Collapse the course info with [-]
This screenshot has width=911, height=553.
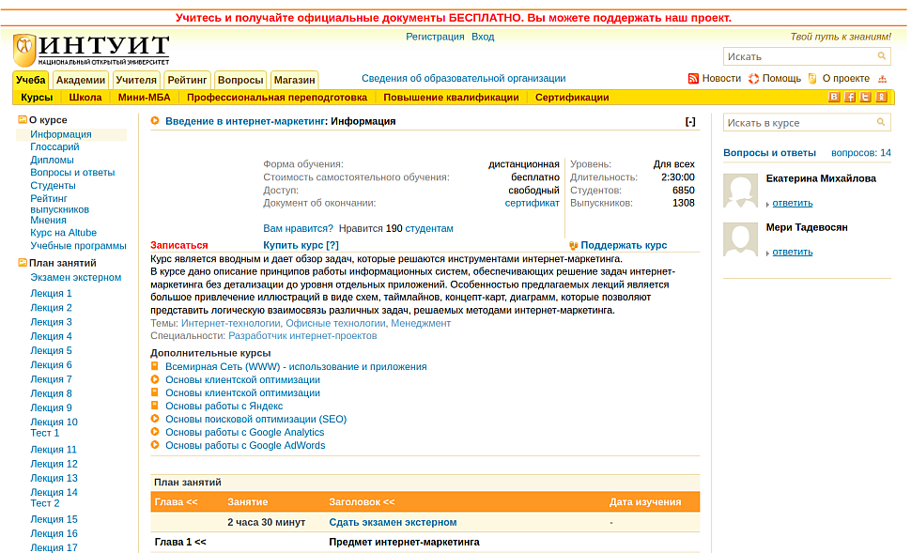click(690, 121)
